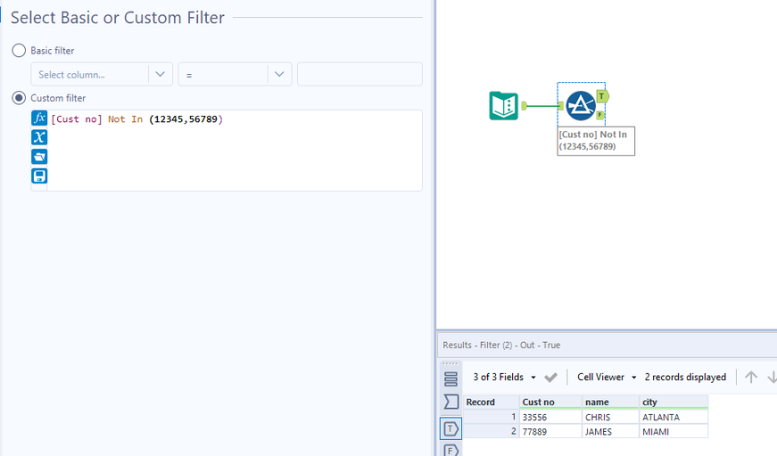Select the T true output anchor in results
777x456 pixels.
tap(450, 428)
